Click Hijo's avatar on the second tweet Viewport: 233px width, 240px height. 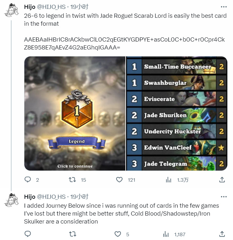[x=11, y=200]
